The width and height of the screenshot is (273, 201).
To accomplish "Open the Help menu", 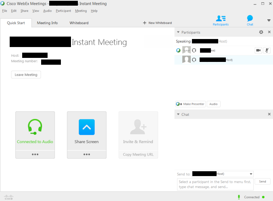I will (94, 11).
